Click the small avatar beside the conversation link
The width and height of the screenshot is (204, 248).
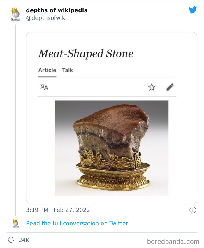click(15, 223)
